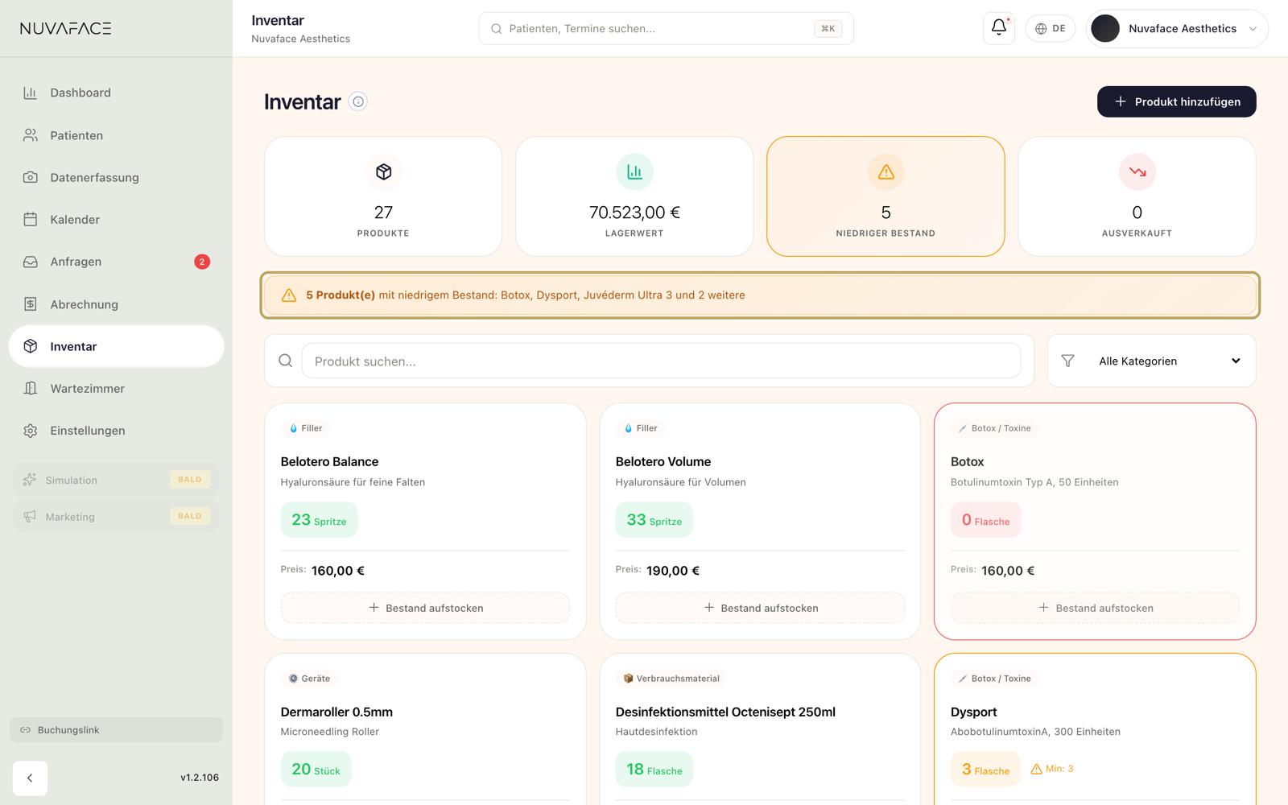Click Simulation sidebar item

[116, 480]
